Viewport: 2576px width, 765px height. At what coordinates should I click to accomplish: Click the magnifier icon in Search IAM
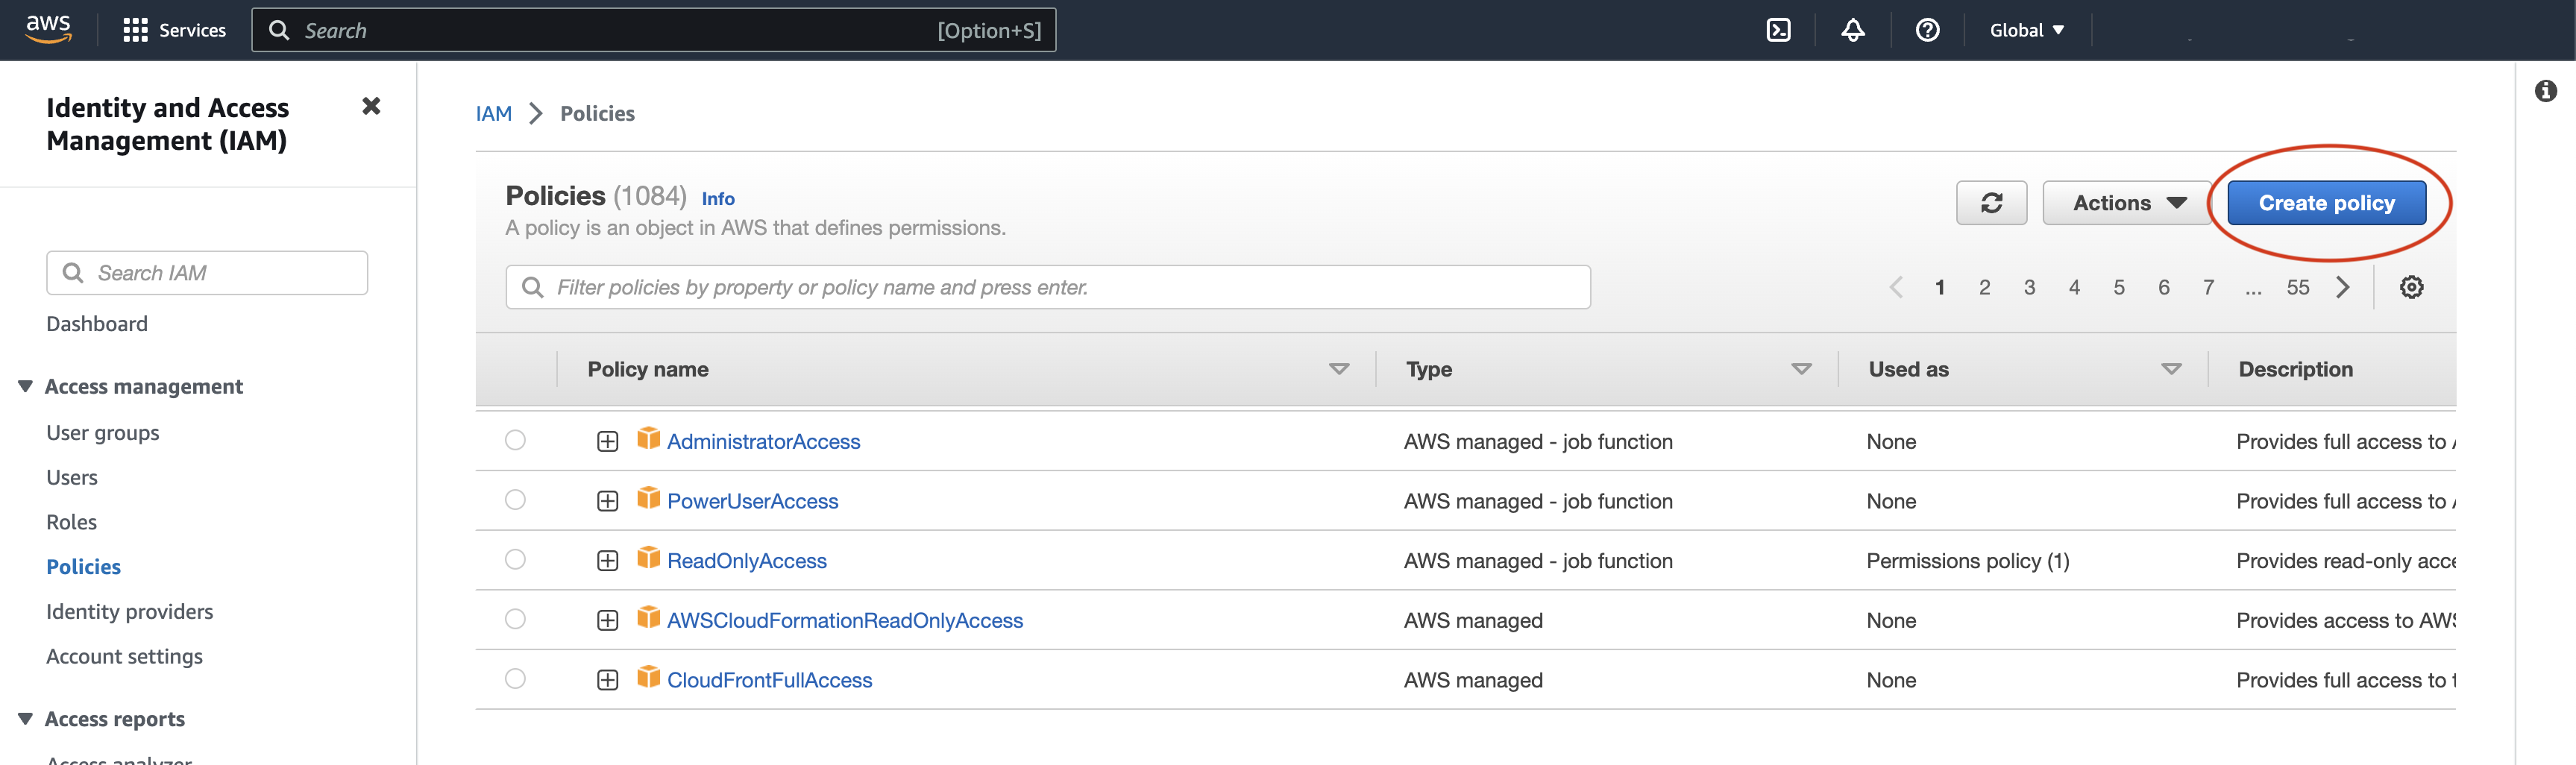tap(72, 273)
